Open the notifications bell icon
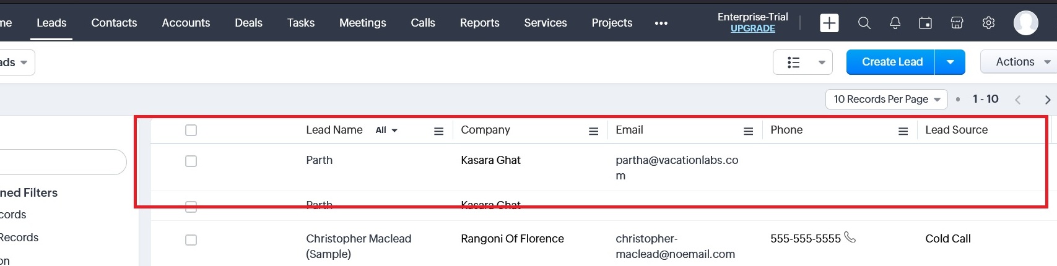 (895, 23)
